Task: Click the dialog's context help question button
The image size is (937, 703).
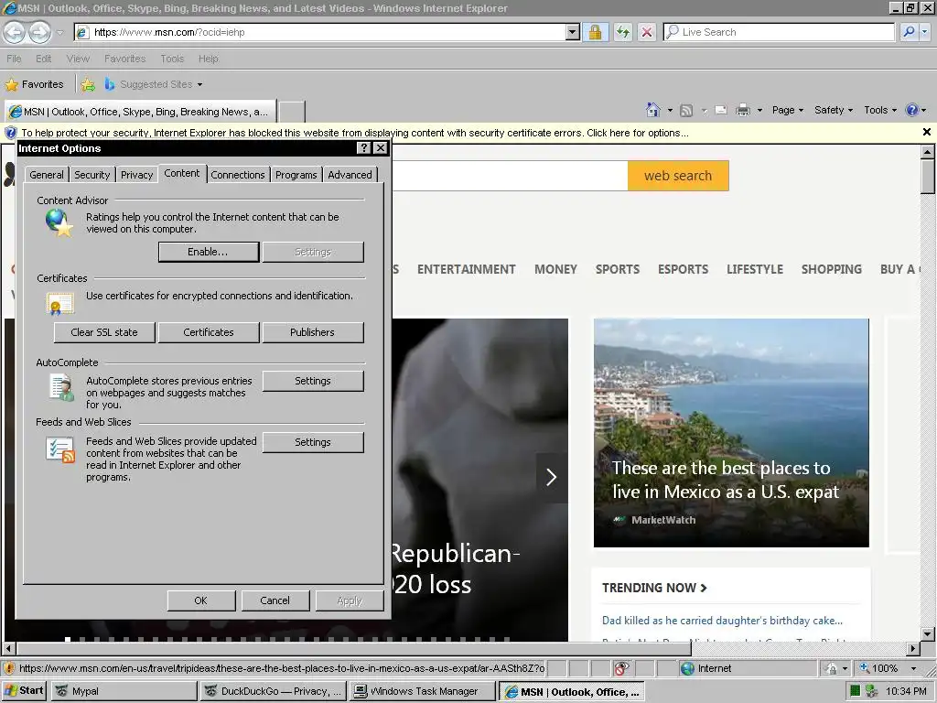Action: [363, 148]
